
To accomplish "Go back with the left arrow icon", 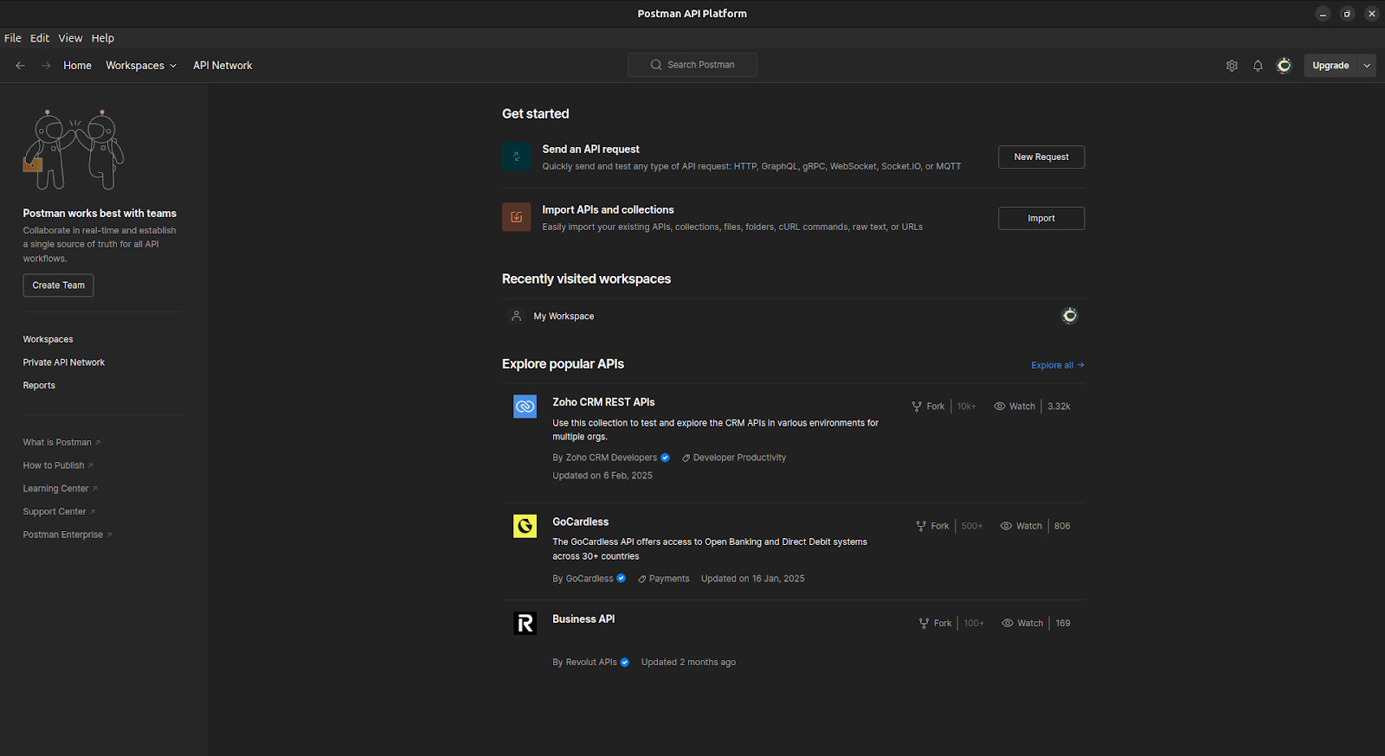I will (x=20, y=66).
